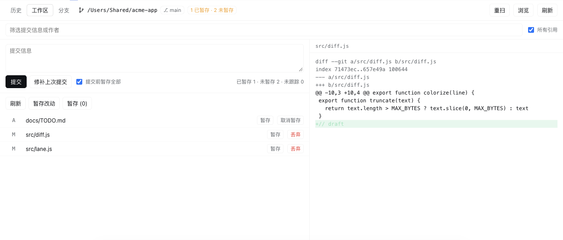Click the src/diff.js diff panel header

(436, 46)
